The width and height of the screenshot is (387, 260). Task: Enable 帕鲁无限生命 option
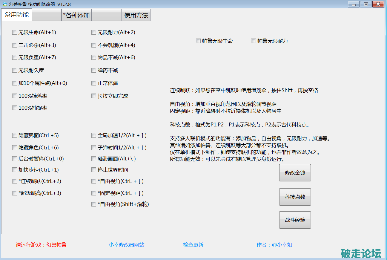tap(198, 41)
